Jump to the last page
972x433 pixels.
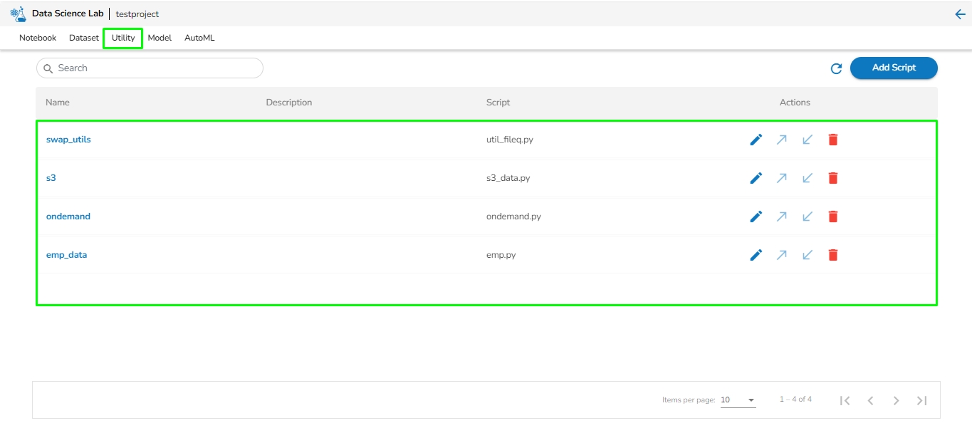(921, 400)
